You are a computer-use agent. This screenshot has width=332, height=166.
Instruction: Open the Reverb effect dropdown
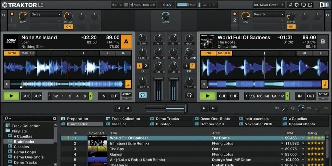(269, 14)
